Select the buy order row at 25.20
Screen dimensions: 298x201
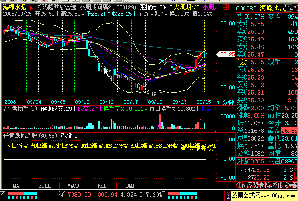267,100
